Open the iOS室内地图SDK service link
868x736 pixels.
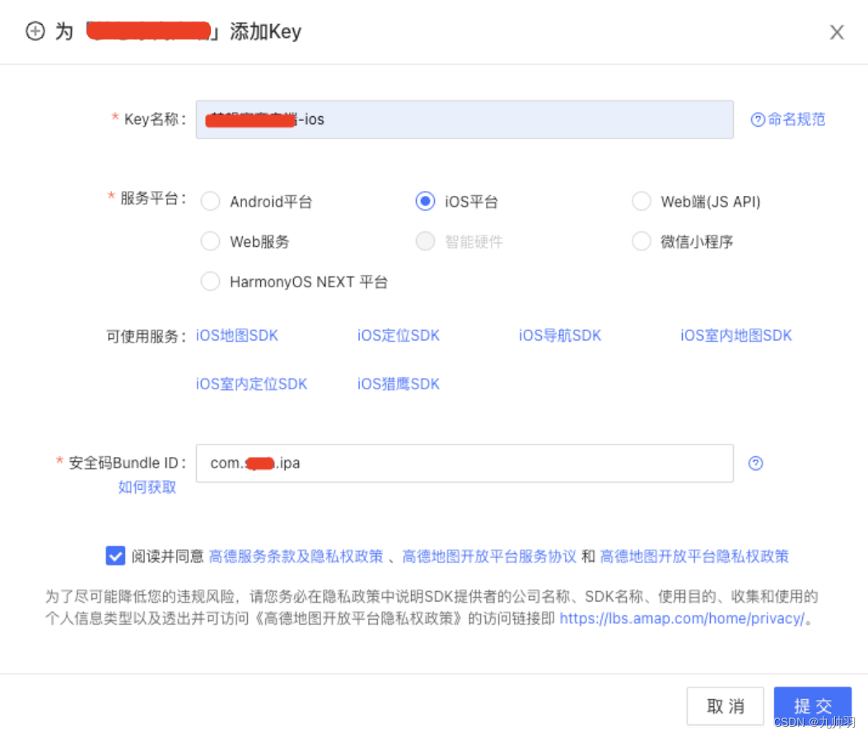(735, 335)
